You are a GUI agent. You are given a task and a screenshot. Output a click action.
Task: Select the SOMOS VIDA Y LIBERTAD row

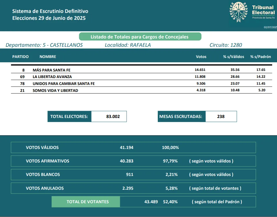[141, 90]
